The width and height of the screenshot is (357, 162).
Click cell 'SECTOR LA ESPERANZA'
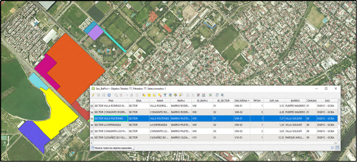pyautogui.click(x=111, y=125)
